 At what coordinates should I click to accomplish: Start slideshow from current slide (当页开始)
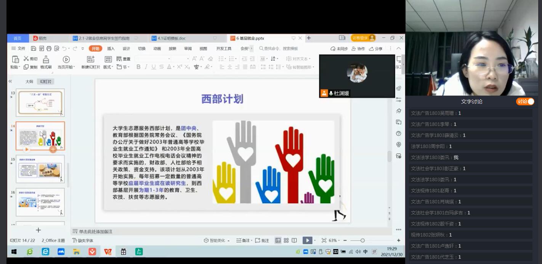point(66,59)
